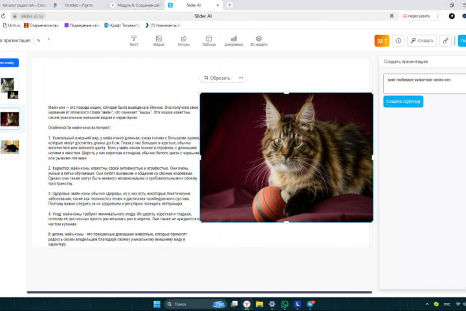The height and width of the screenshot is (311, 466).
Task: Click the undo arrow icon
Action: click(x=39, y=40)
